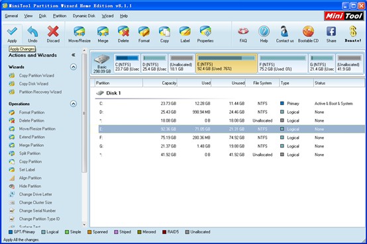Click the Help question mark icon
The image size is (367, 244).
click(x=264, y=31)
